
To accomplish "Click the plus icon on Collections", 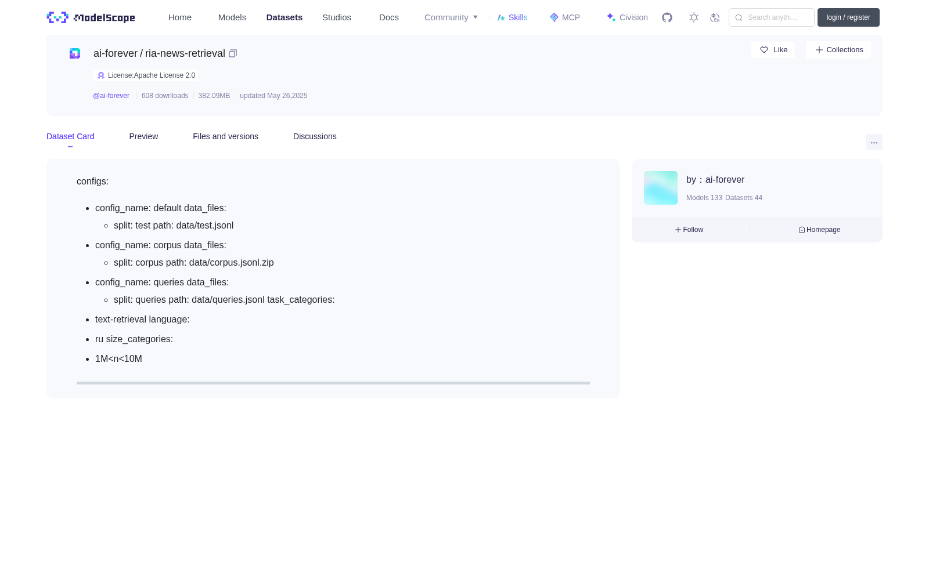I will [x=819, y=50].
